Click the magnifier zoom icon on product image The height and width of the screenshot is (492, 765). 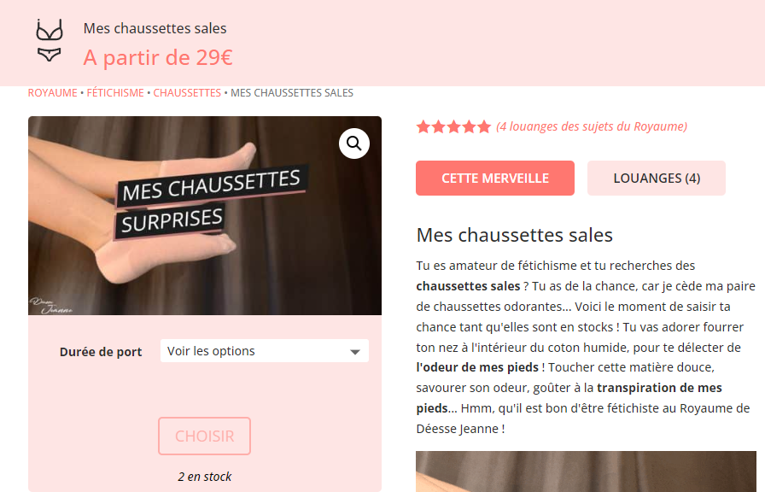click(x=354, y=143)
